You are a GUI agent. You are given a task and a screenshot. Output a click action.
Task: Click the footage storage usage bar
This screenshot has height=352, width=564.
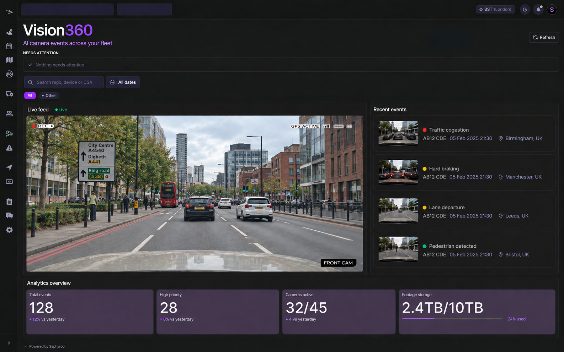tap(452, 319)
